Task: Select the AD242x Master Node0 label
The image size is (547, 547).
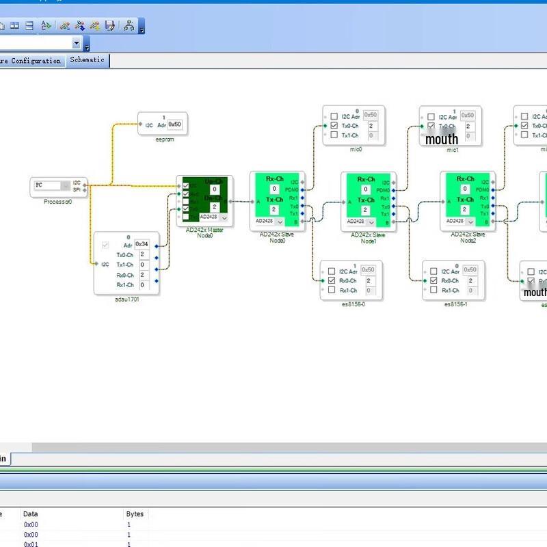Action: 204,232
